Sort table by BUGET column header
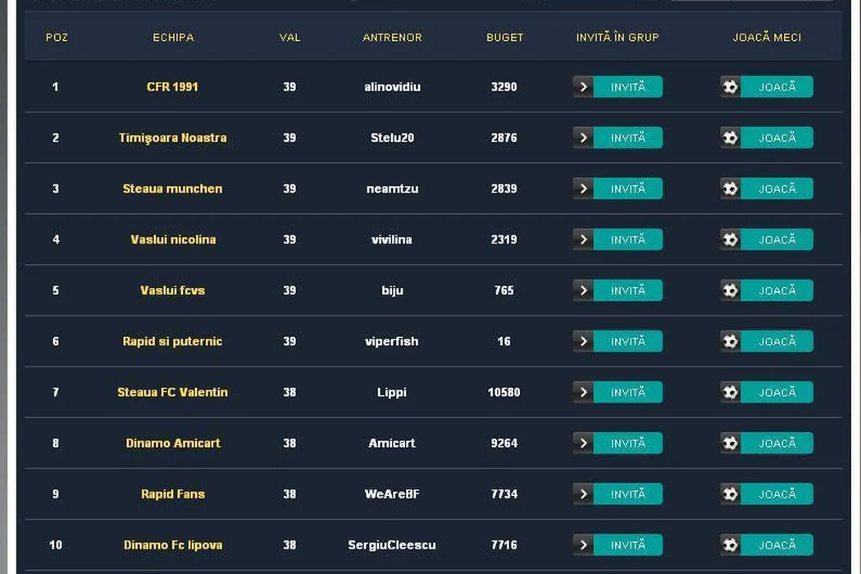The height and width of the screenshot is (574, 861). (x=504, y=37)
